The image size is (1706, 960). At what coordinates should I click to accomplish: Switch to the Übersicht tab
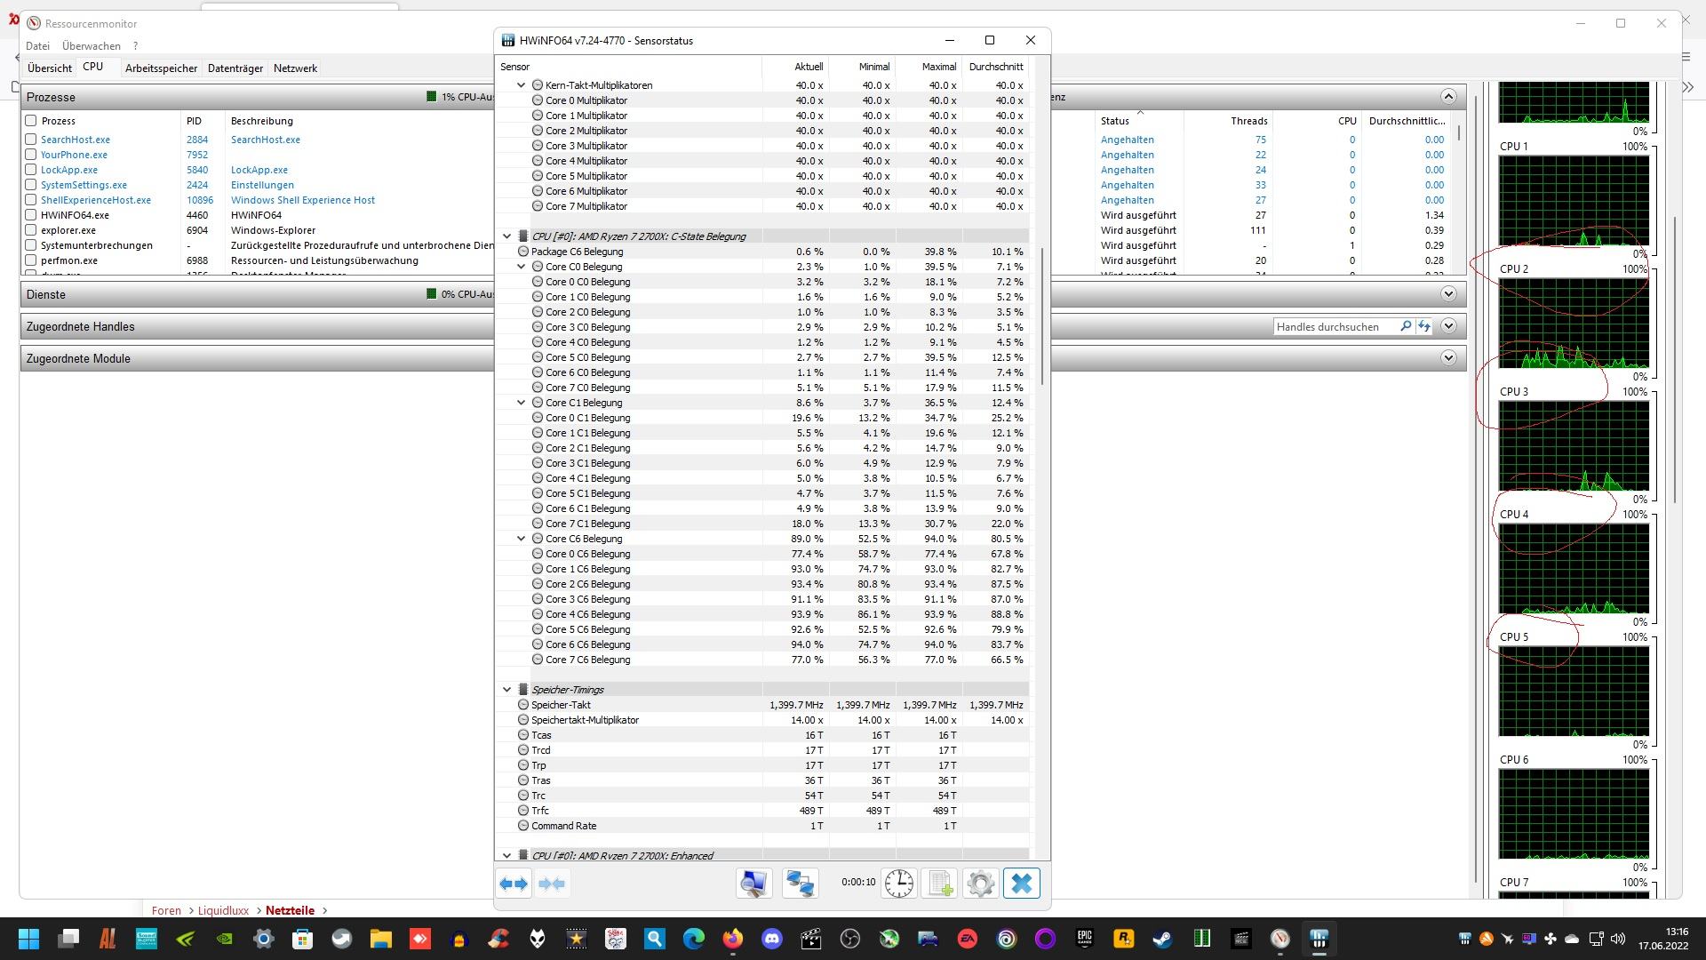(x=50, y=68)
